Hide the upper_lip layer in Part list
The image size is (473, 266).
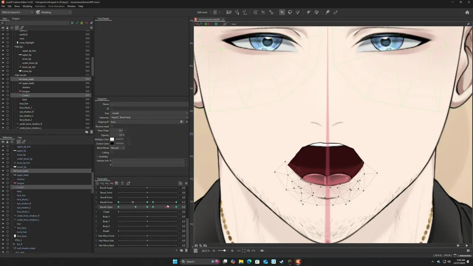[x=3, y=55]
